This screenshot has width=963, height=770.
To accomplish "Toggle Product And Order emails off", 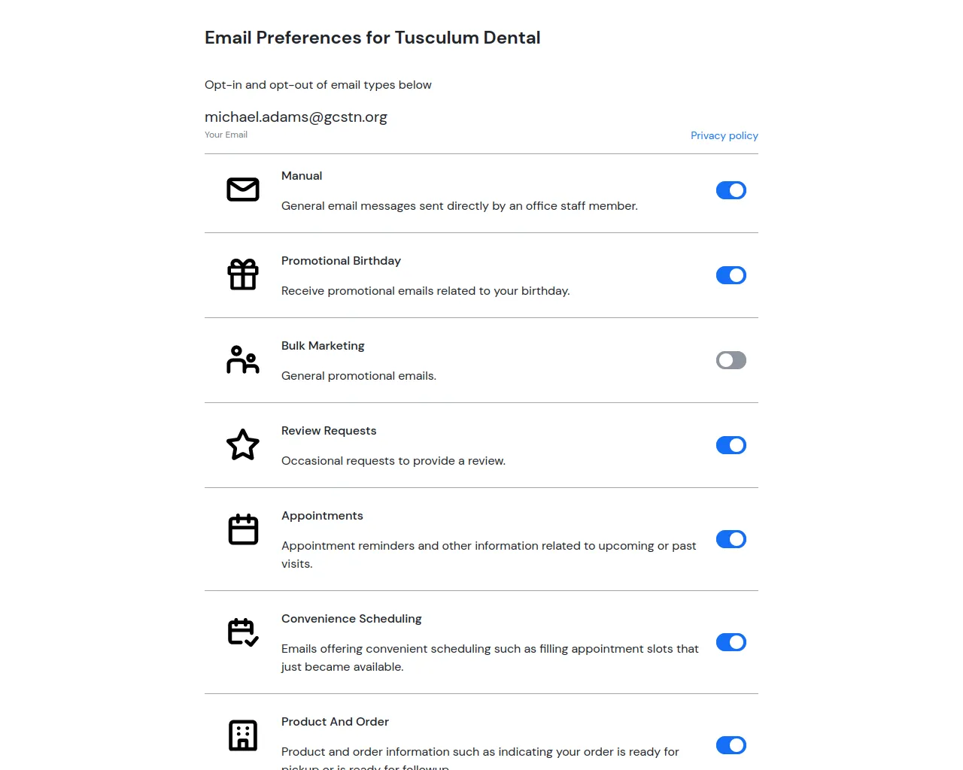I will pyautogui.click(x=731, y=745).
